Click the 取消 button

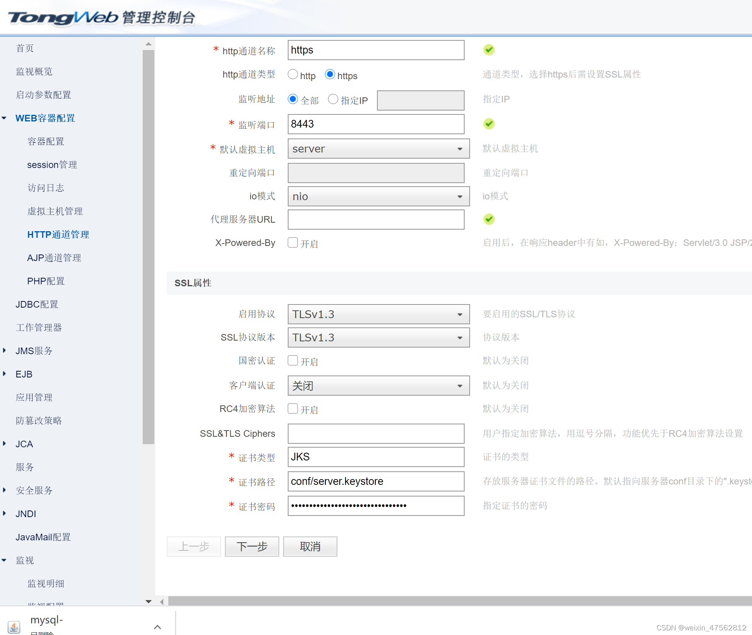pyautogui.click(x=310, y=547)
